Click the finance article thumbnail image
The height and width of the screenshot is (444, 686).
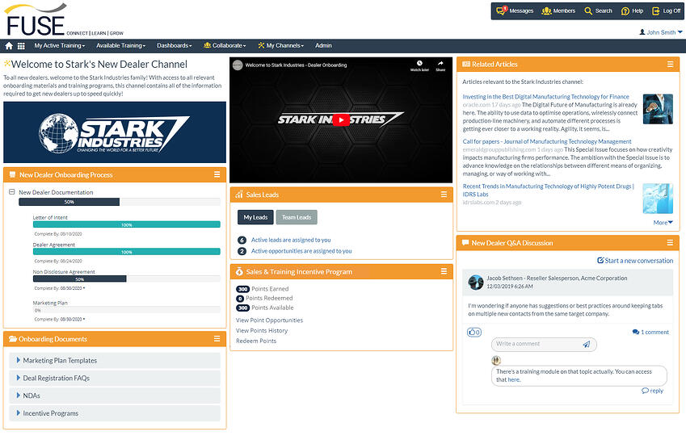click(x=658, y=109)
